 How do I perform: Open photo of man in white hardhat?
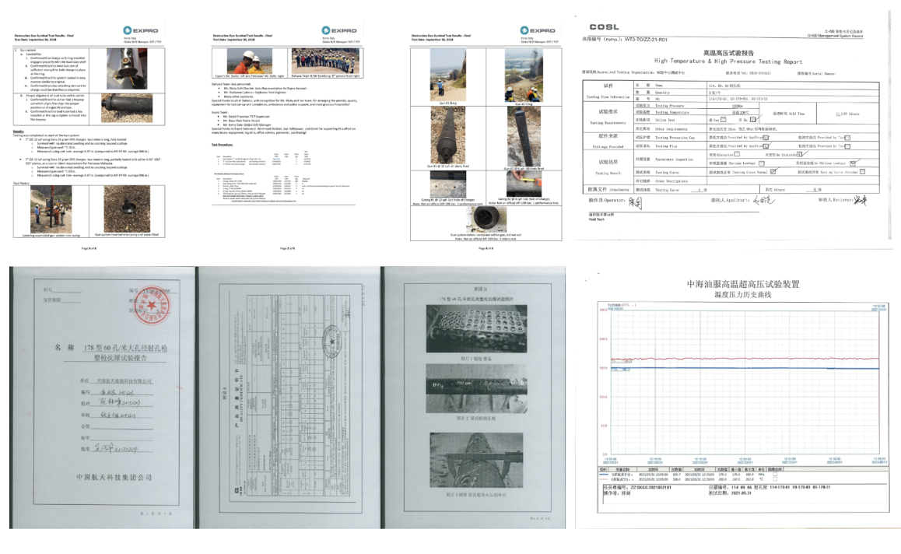click(x=250, y=61)
